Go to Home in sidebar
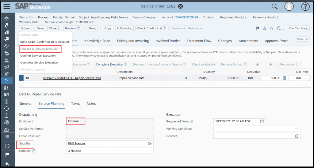314x168 pixels. click(7, 19)
